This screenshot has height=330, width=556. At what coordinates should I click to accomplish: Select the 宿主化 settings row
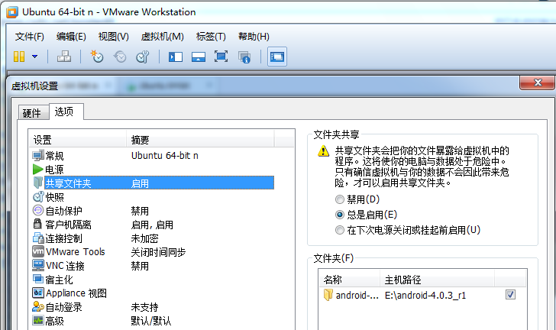[x=153, y=280]
